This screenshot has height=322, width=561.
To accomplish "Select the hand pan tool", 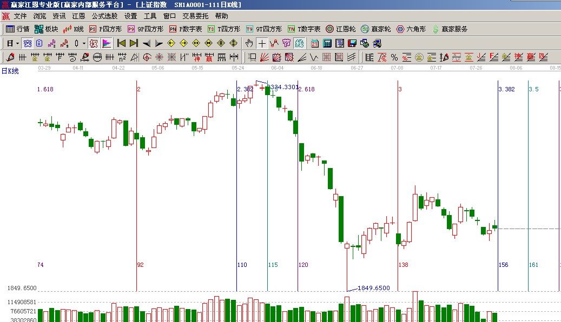I will (x=249, y=43).
